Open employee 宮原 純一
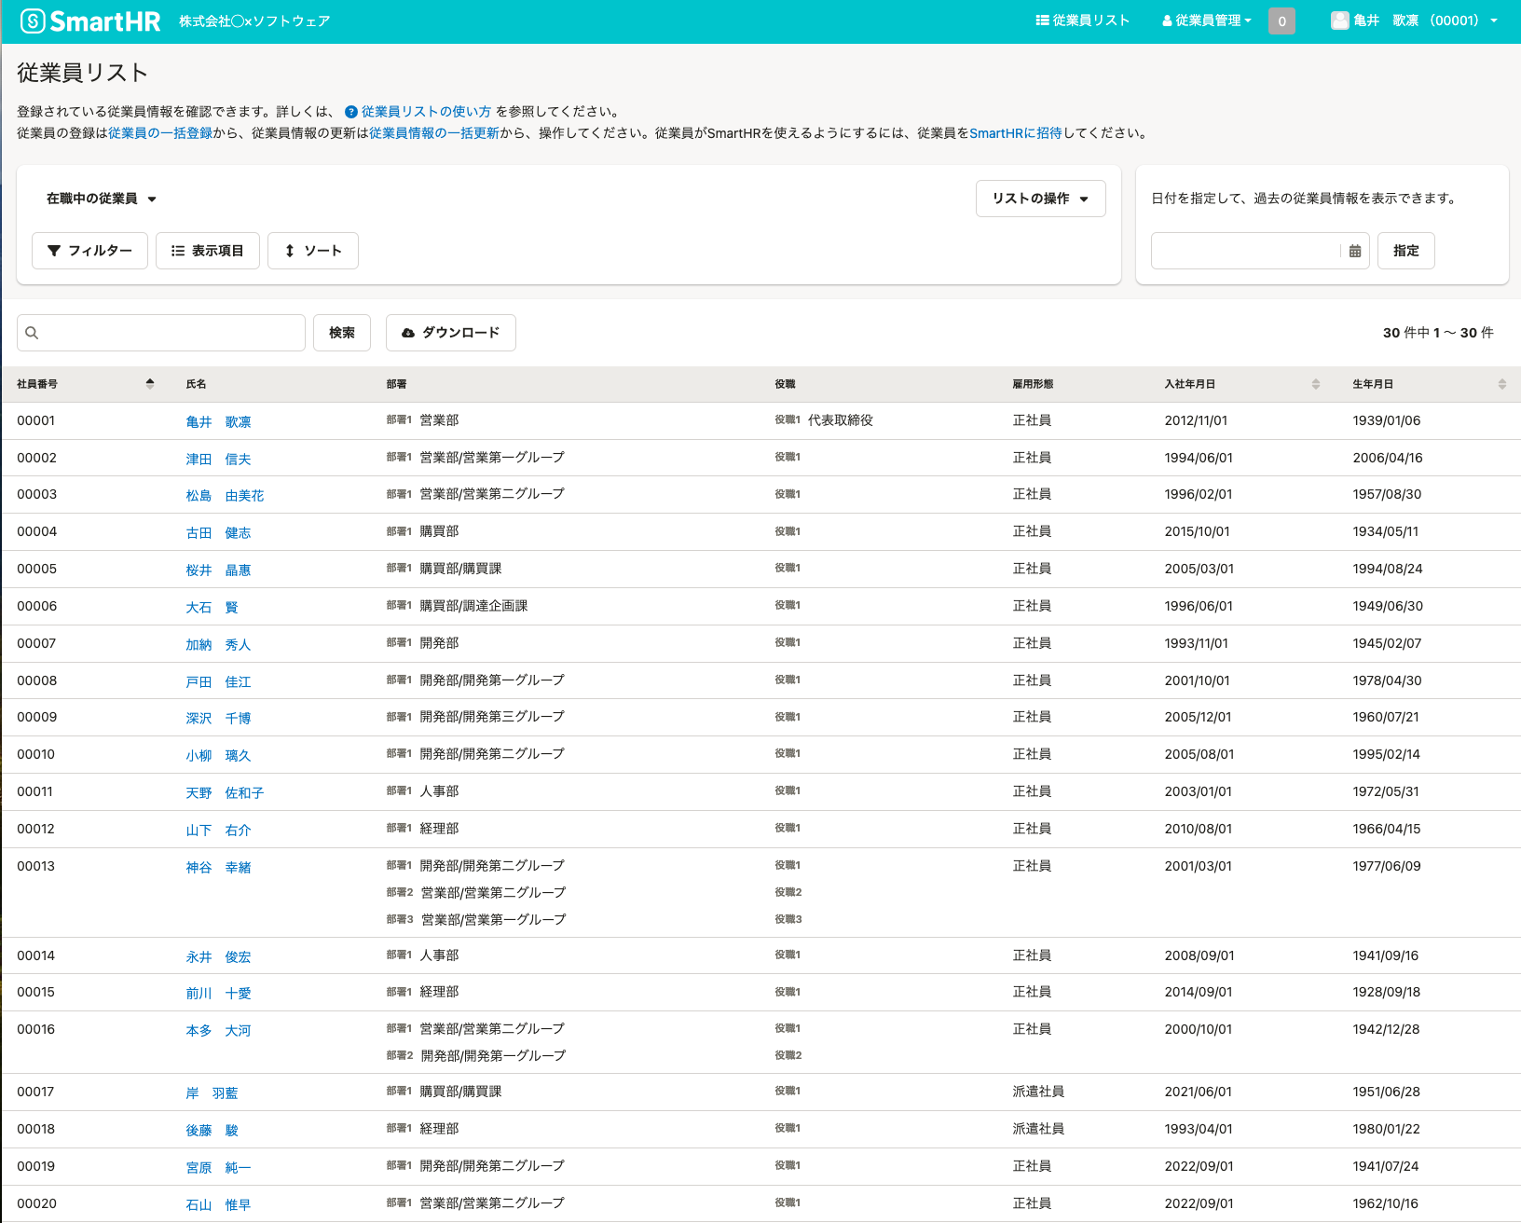Screen dimensions: 1521x1223 pyautogui.click(x=218, y=1168)
